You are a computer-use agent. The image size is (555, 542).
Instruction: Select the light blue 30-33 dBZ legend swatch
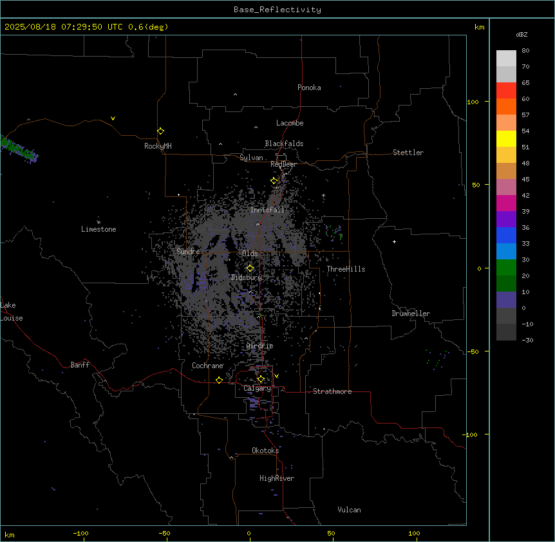click(506, 252)
